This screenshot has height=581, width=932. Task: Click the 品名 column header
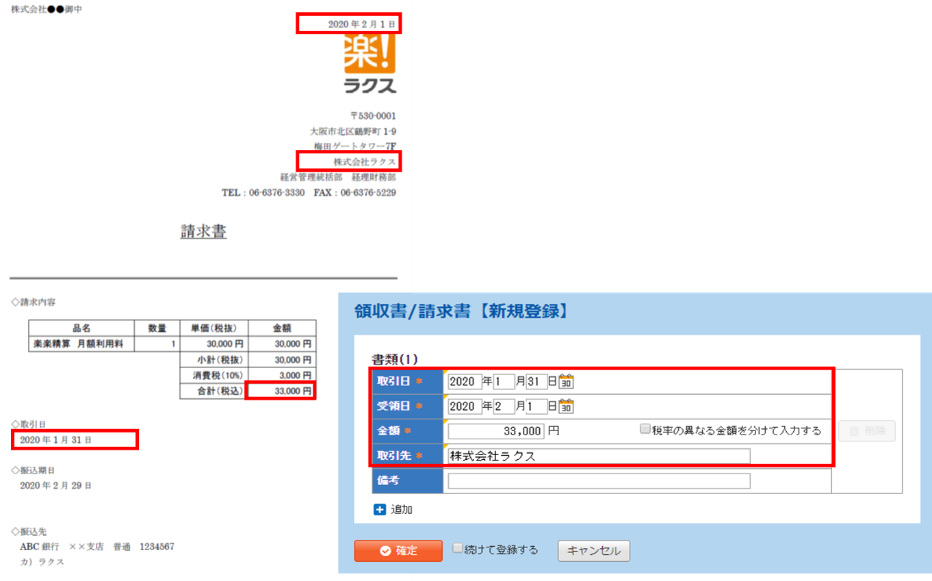(81, 328)
